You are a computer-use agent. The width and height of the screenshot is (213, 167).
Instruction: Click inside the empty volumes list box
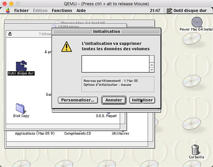pyautogui.click(x=115, y=64)
